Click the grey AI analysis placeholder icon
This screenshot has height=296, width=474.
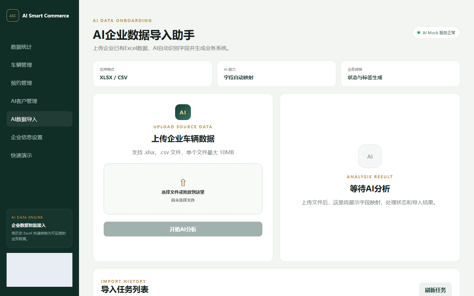(370, 156)
